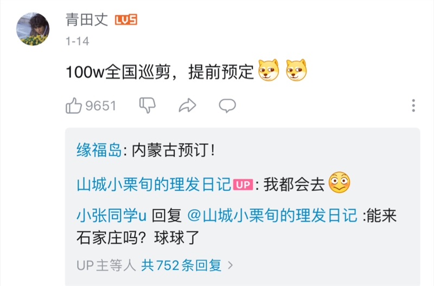Tap the blushing face emoji in reply
The width and height of the screenshot is (434, 286).
[339, 183]
